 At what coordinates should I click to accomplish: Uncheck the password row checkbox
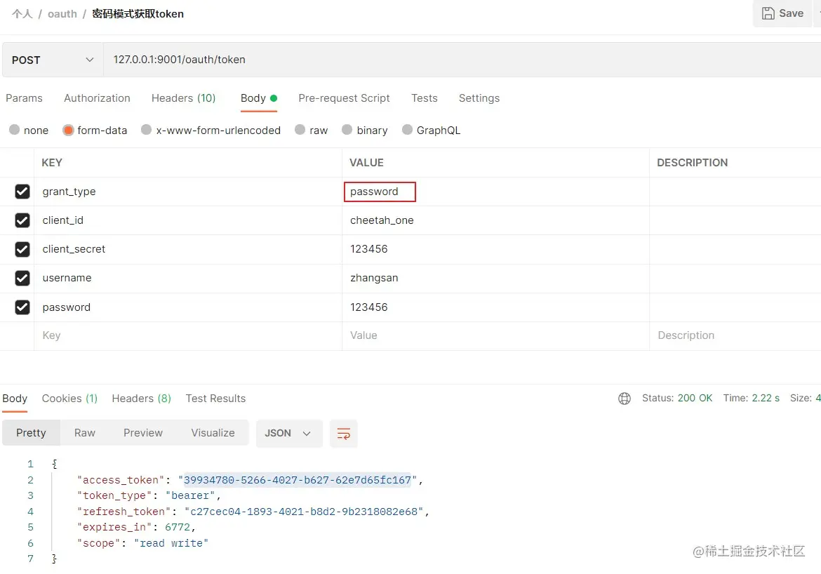tap(22, 307)
